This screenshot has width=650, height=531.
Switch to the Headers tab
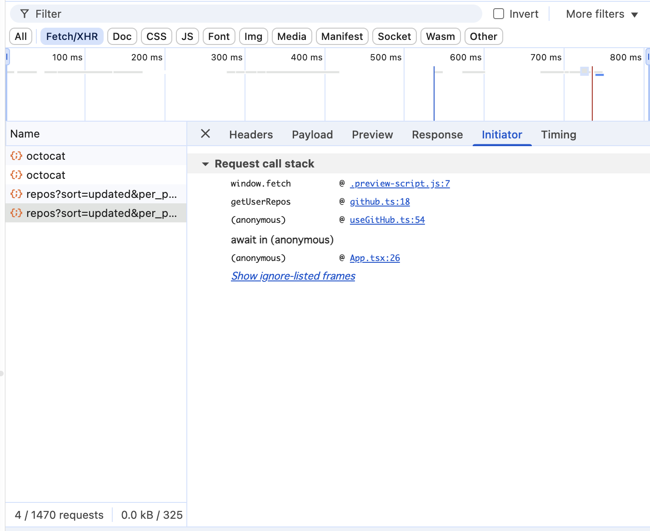pyautogui.click(x=251, y=134)
